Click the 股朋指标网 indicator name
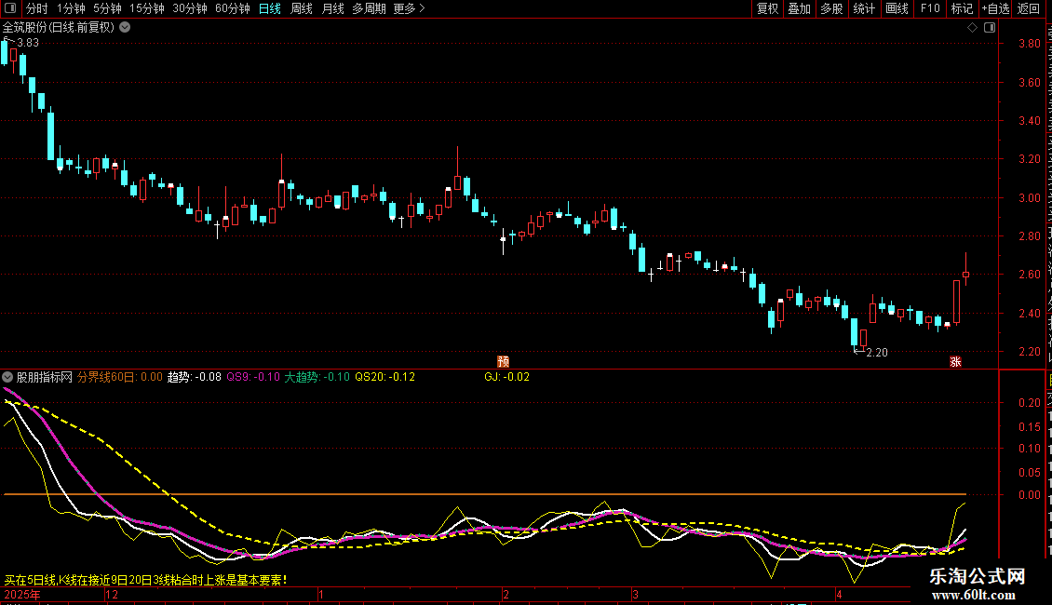The height and width of the screenshot is (605, 1052). tap(45, 377)
